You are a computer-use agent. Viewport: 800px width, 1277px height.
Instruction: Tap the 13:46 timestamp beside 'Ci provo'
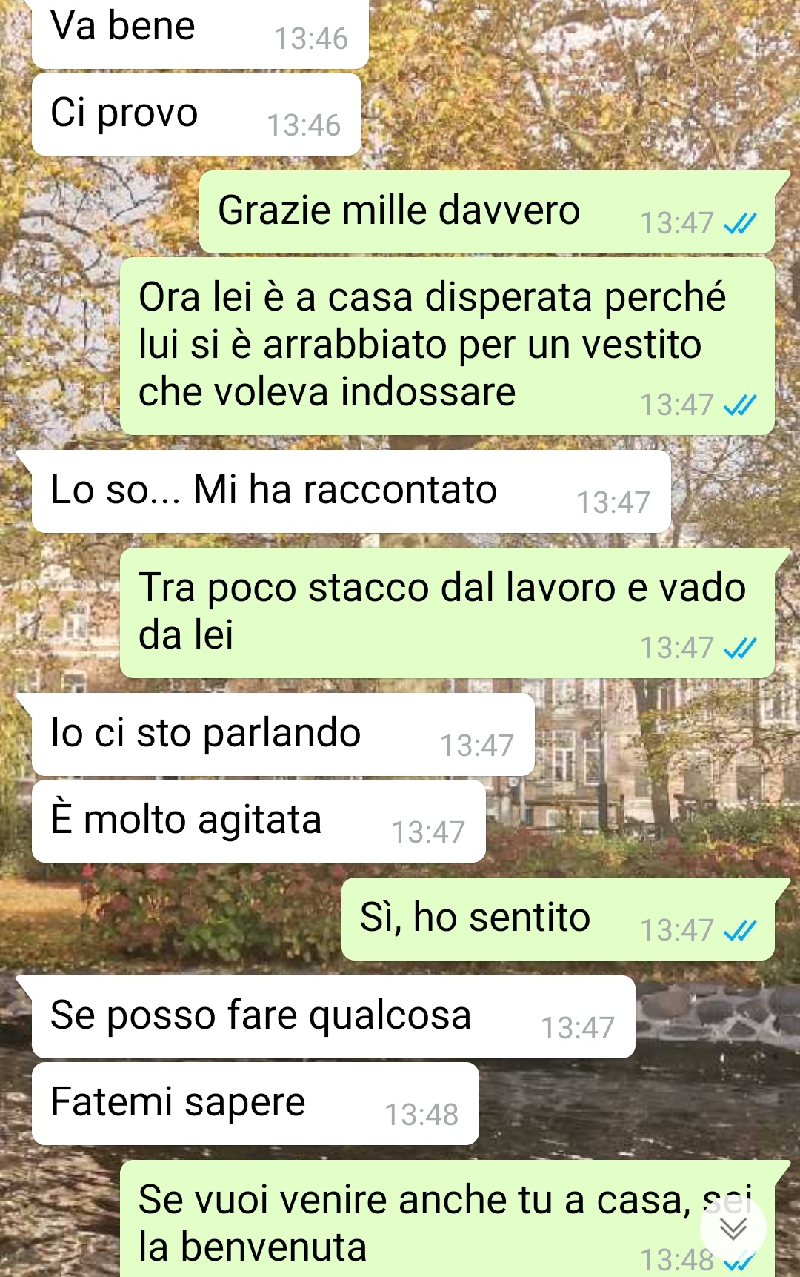[x=304, y=125]
